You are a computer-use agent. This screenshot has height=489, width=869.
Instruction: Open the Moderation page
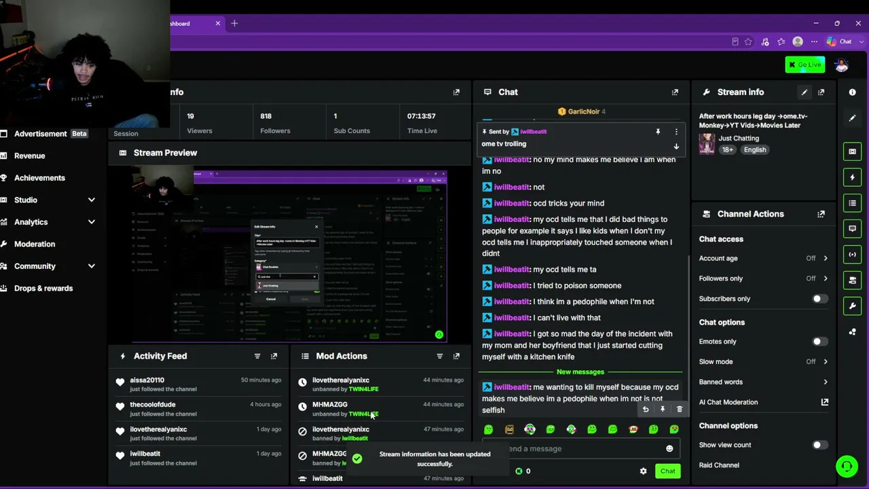(x=35, y=244)
